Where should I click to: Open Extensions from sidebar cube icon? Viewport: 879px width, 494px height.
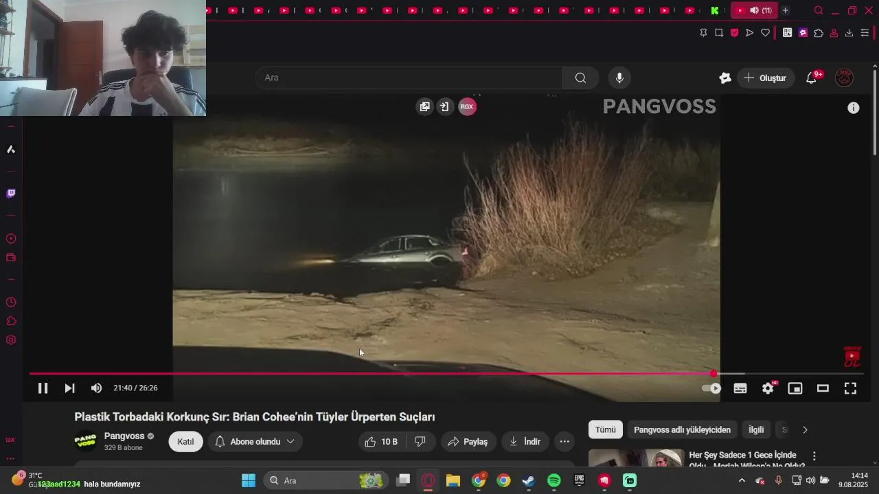point(11,321)
